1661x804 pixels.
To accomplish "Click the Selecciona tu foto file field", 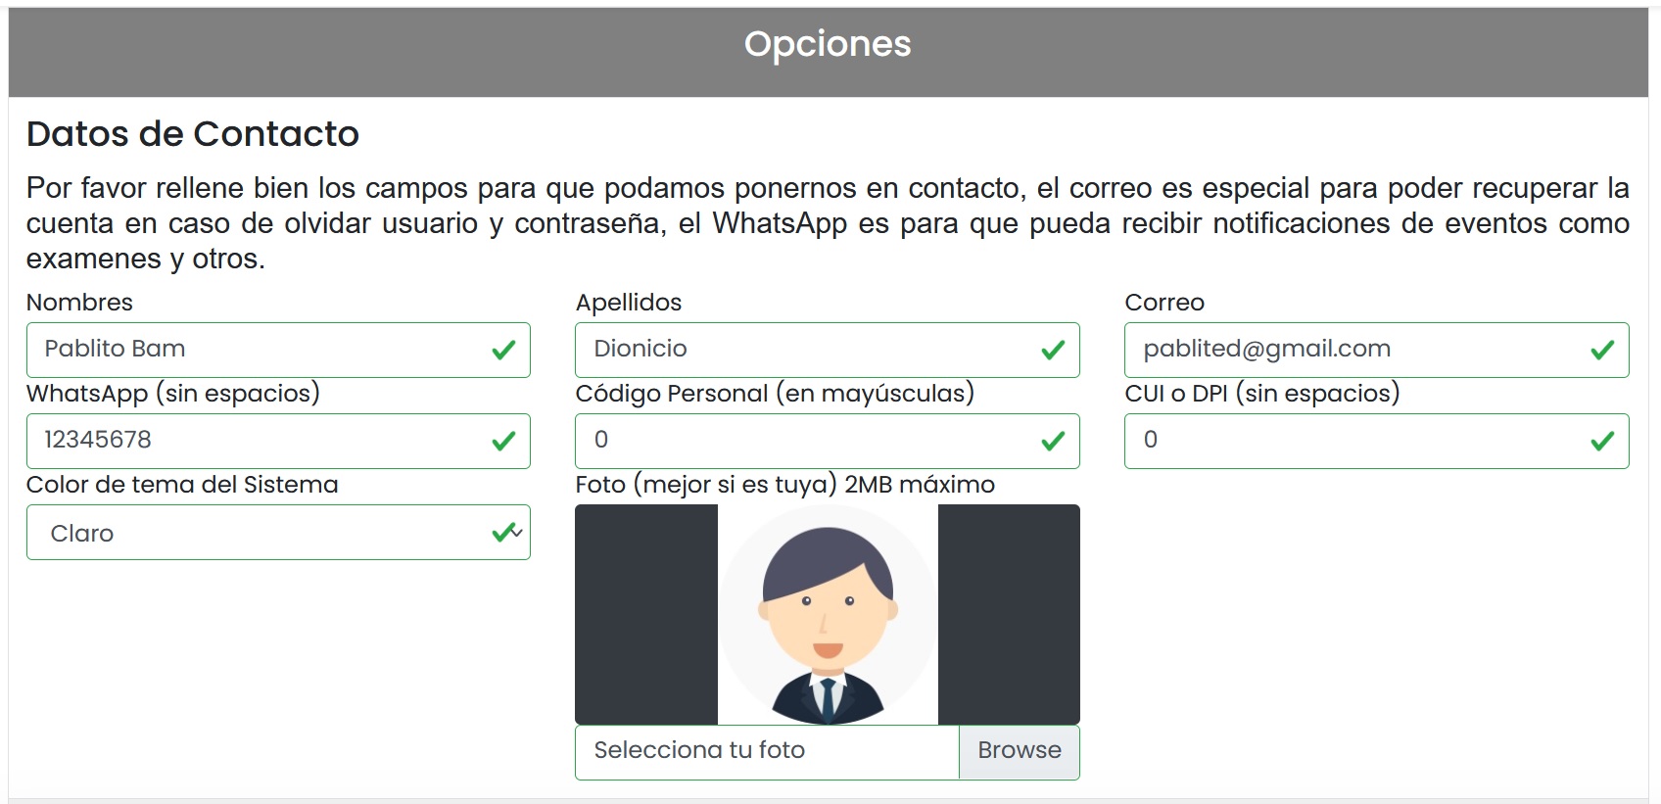I will coord(767,752).
